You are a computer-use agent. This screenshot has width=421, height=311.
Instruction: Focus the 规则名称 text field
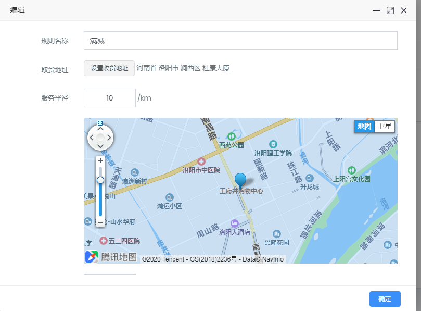[240, 41]
